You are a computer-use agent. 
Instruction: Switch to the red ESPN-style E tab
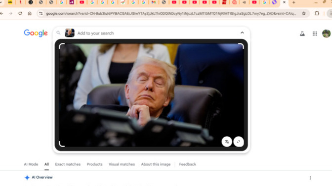click(224, 2)
